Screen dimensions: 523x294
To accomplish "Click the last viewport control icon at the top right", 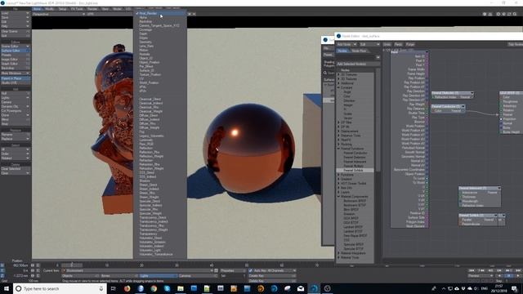I will coord(515,14).
